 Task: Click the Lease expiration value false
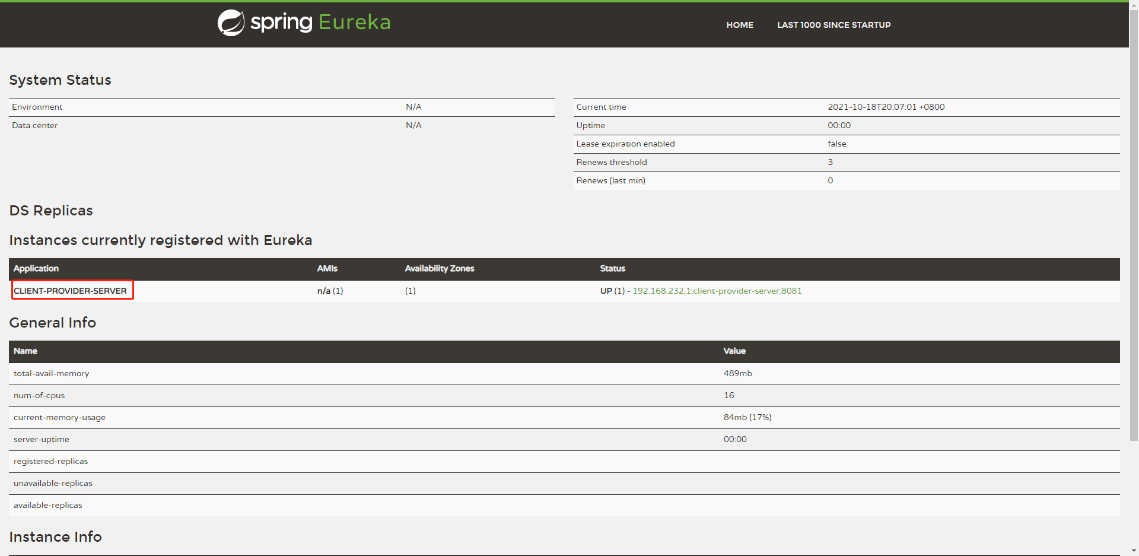[x=837, y=144]
